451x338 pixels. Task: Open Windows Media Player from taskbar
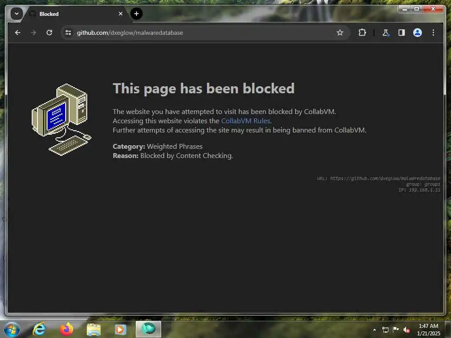121,329
